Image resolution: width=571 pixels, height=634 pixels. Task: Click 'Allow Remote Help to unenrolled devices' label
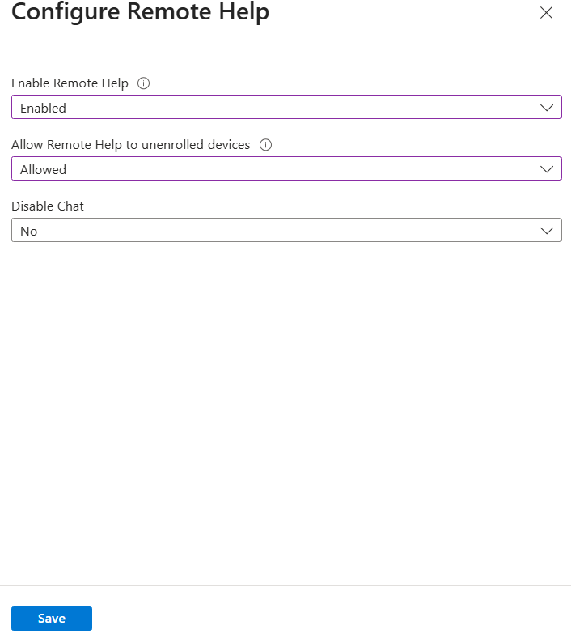click(x=131, y=144)
